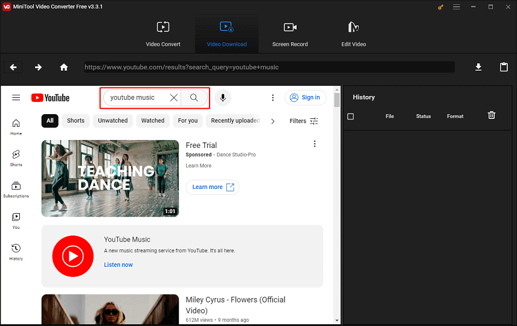Open the Screen Record tab
517x326 pixels.
click(x=290, y=34)
